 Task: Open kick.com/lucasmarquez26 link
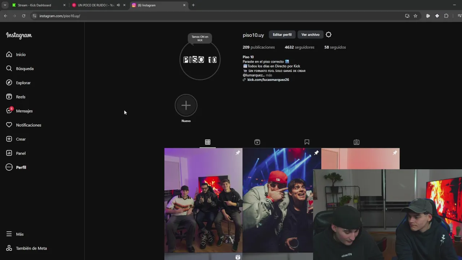268,80
